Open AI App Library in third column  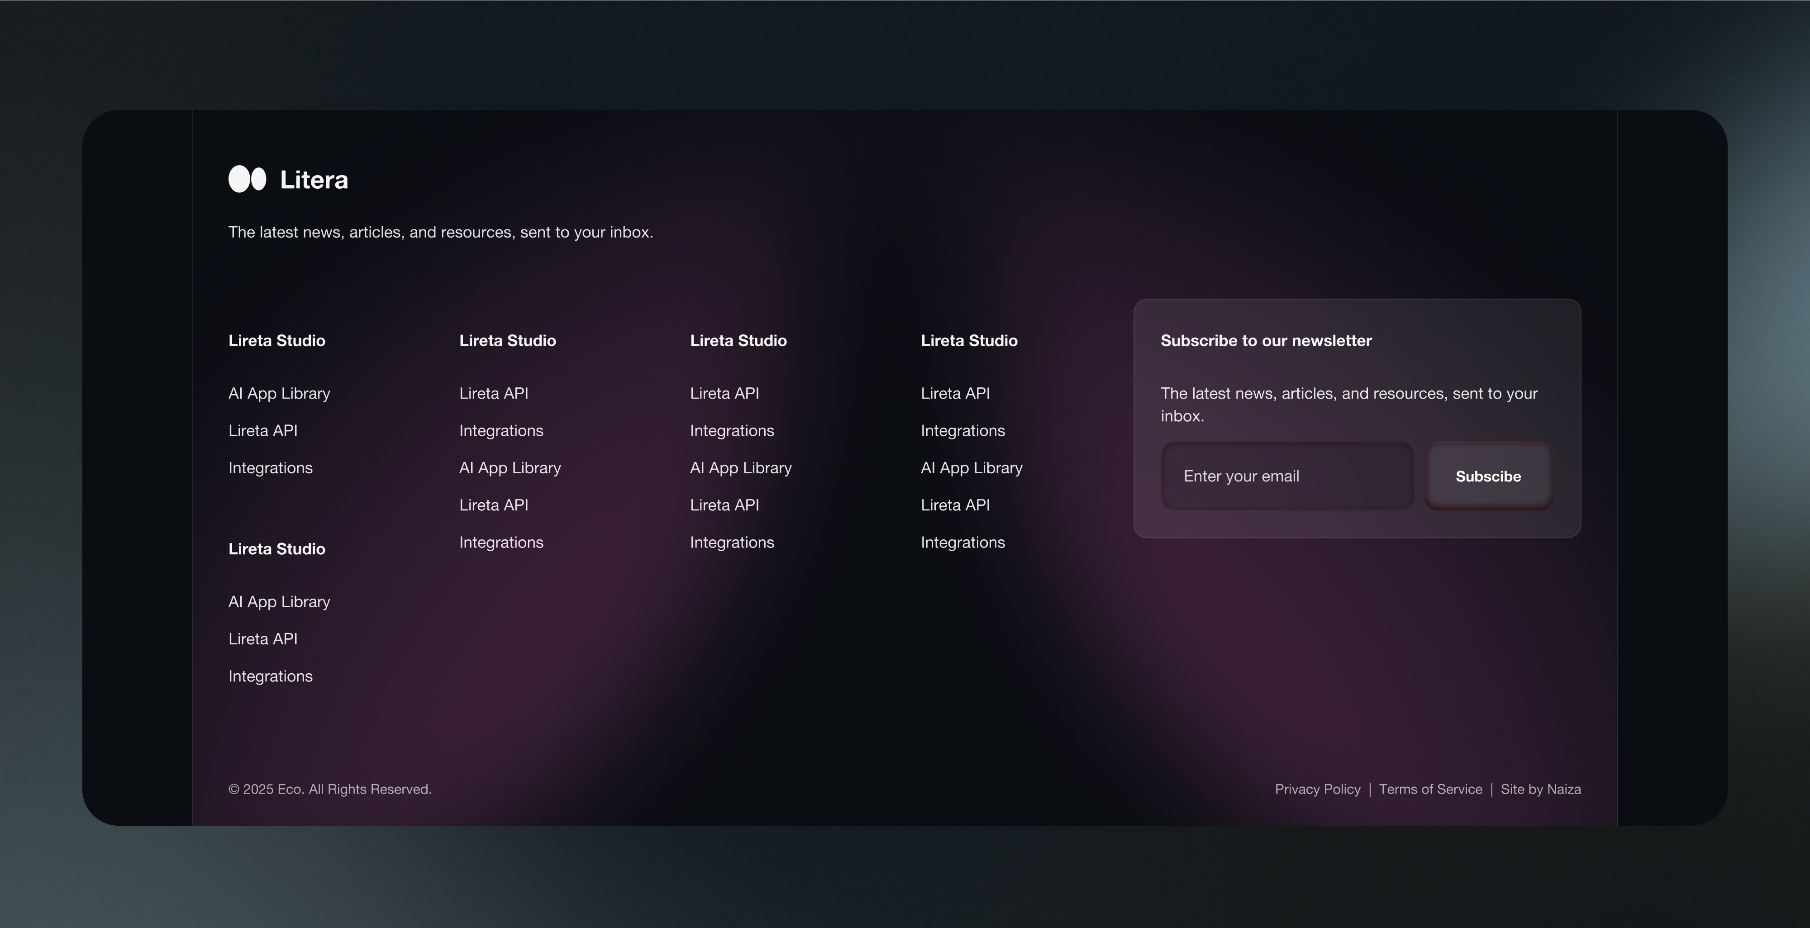(x=741, y=468)
